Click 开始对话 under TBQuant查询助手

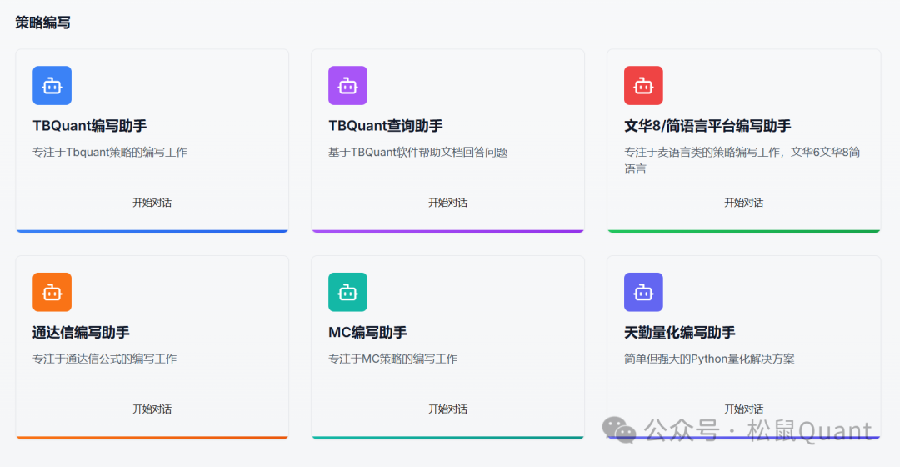[x=447, y=202]
